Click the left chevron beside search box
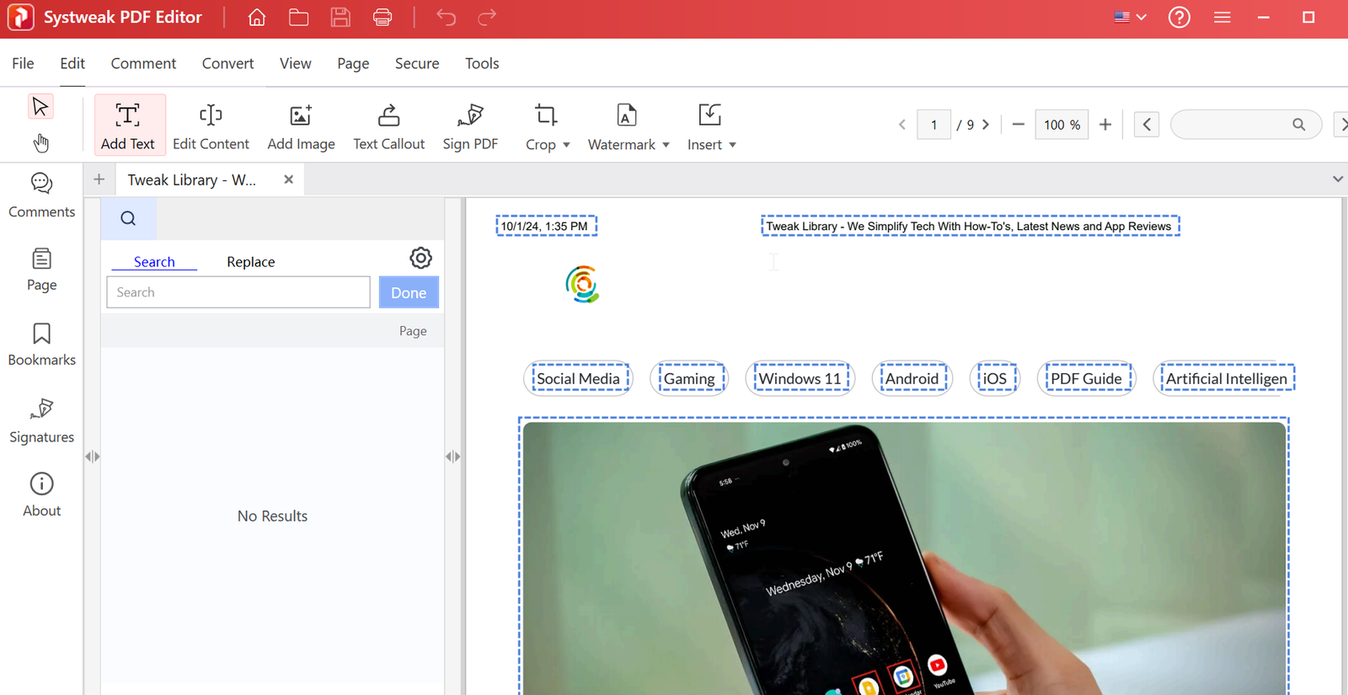The image size is (1348, 695). pos(1147,125)
